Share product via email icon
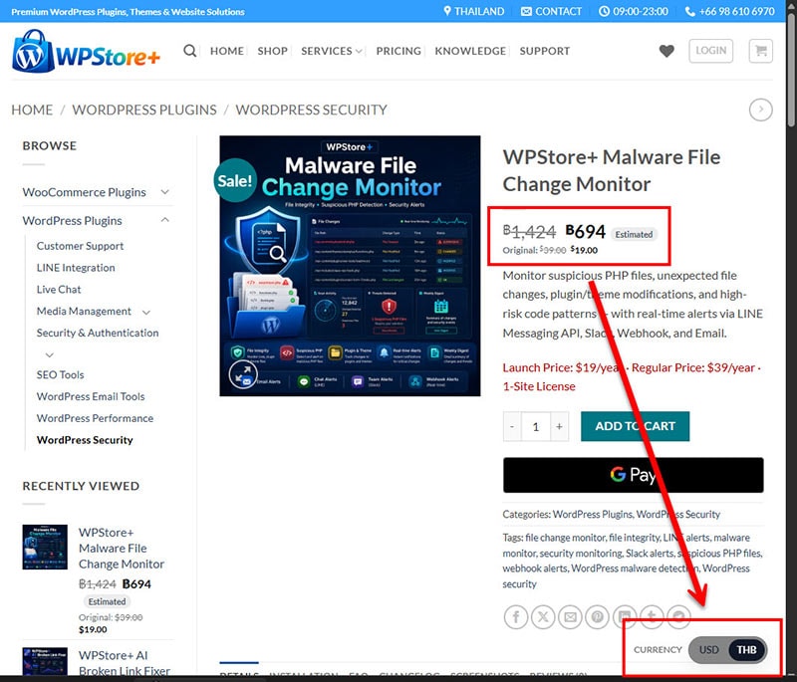The image size is (797, 682). point(570,617)
